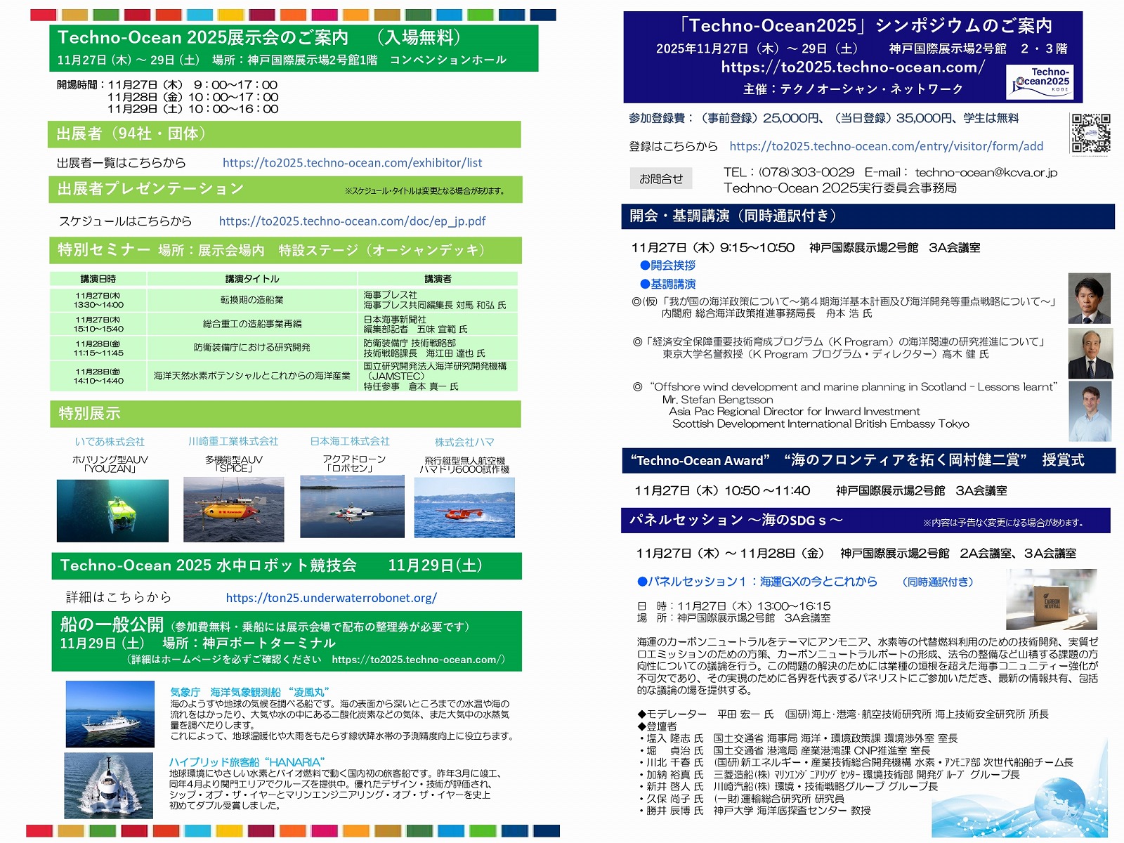Click the QR code for registration
This screenshot has height=843, width=1124.
(1090, 133)
